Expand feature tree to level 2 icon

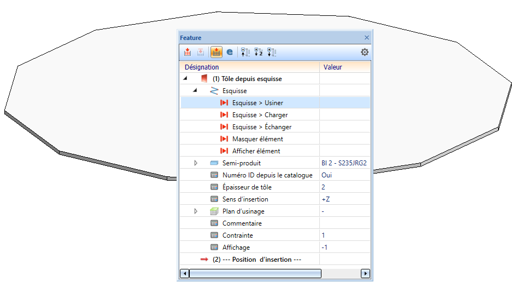click(x=259, y=53)
